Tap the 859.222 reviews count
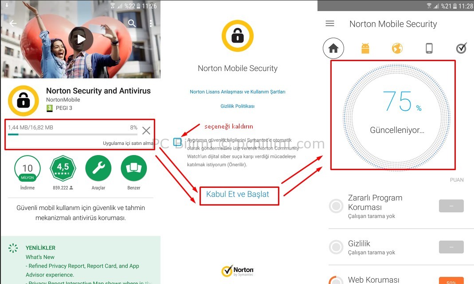Viewport: 474px width, 284px height. click(63, 187)
